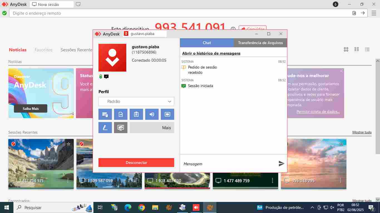Switch to Transferência de Arquivos tab
Viewport: 380px width, 213px height.
[x=260, y=43]
